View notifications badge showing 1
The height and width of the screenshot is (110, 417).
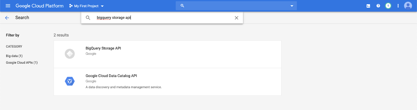pyautogui.click(x=388, y=6)
